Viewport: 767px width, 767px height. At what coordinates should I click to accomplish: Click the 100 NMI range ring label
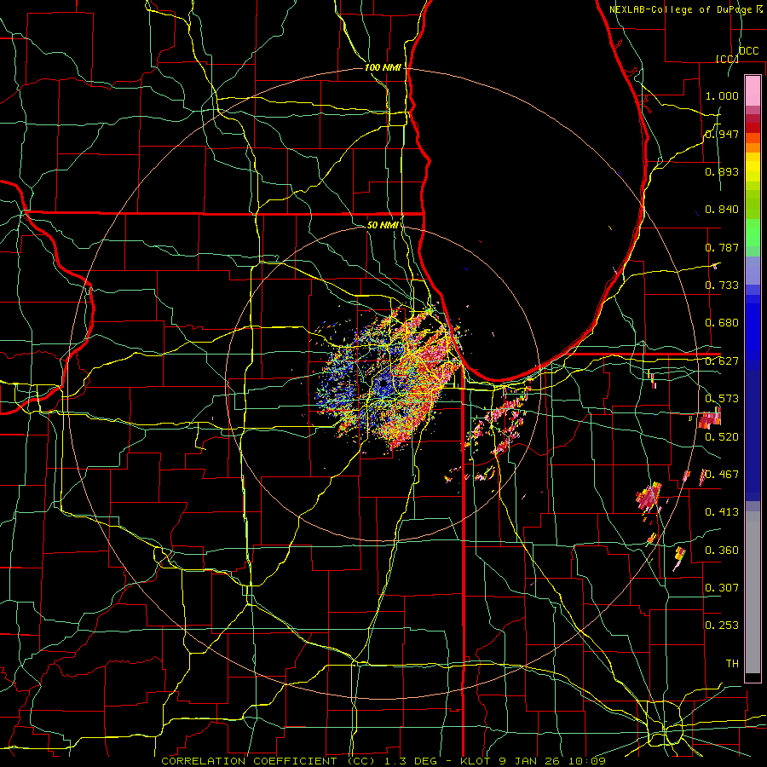(x=383, y=67)
